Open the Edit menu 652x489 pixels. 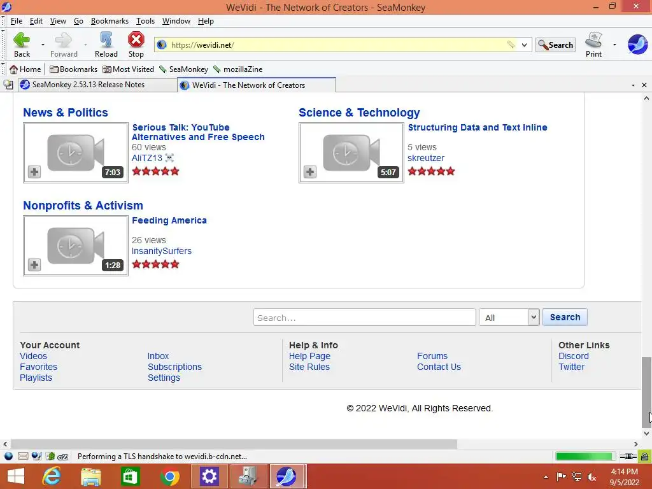pos(36,21)
